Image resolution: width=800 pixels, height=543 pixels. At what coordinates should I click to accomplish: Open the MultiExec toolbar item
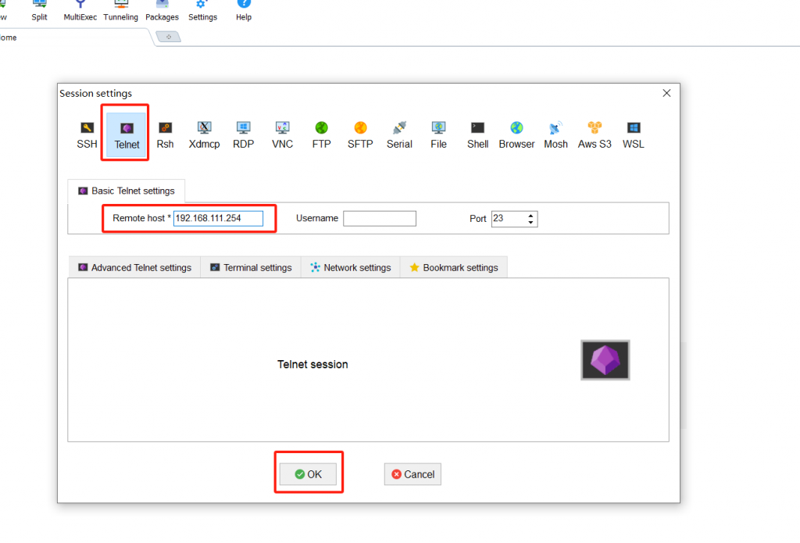[80, 10]
